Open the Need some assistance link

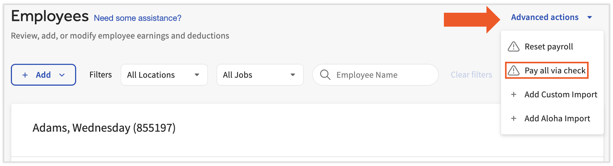137,18
